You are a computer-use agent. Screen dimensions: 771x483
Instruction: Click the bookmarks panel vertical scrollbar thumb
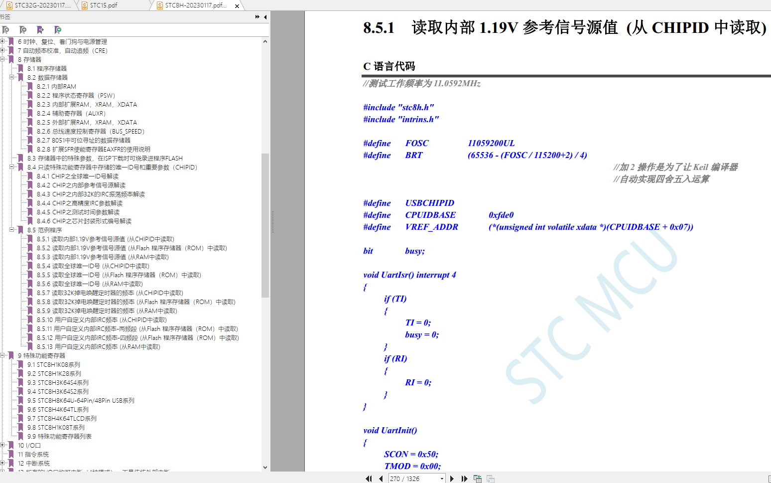pos(265,225)
